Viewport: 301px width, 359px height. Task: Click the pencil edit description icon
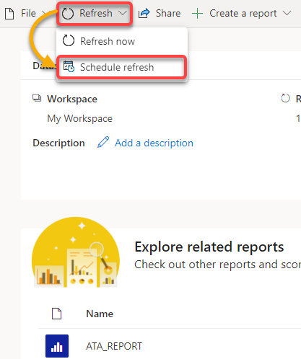point(103,142)
